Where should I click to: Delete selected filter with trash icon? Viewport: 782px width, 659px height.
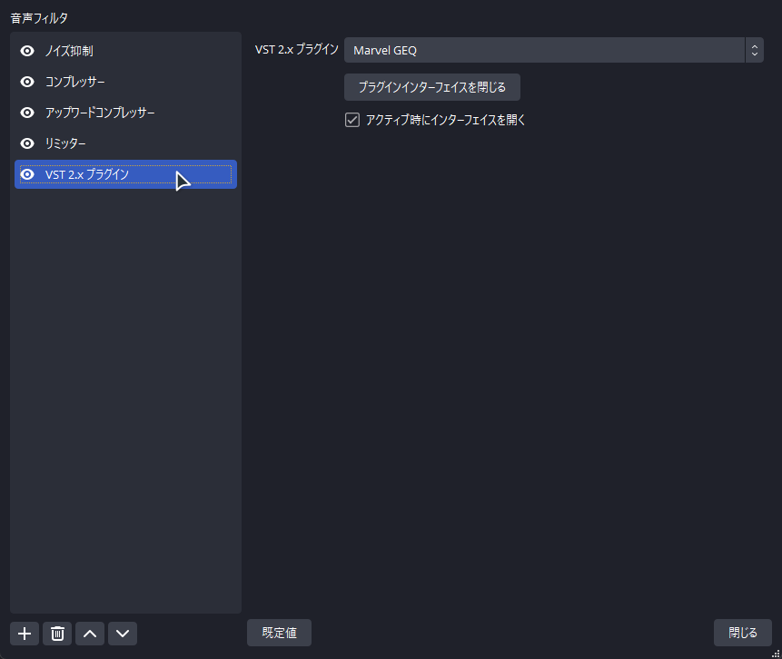point(57,633)
